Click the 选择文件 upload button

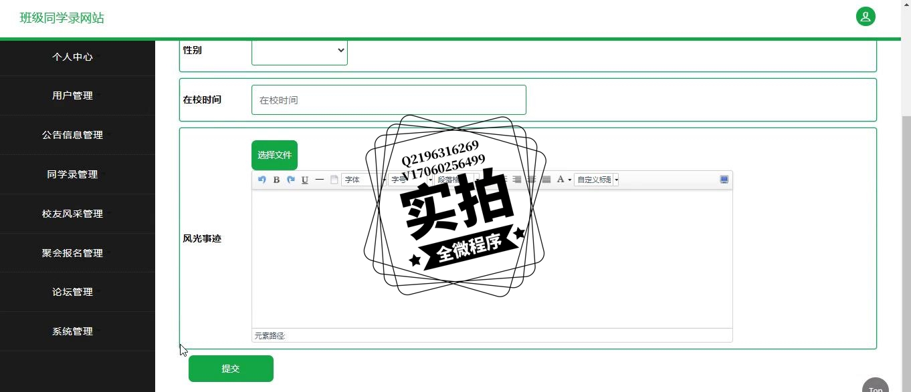tap(274, 155)
